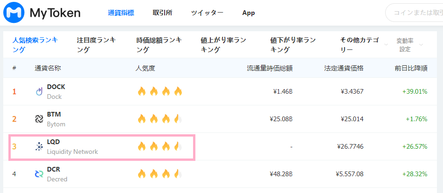This screenshot has height=193, width=443.
Task: Click the MyToken logo icon
Action: 14,13
